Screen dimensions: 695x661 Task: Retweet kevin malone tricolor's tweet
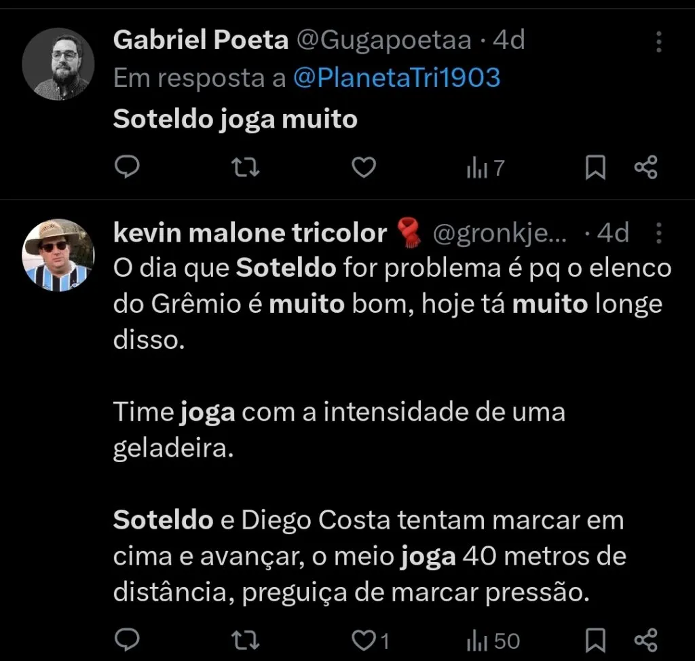point(245,639)
